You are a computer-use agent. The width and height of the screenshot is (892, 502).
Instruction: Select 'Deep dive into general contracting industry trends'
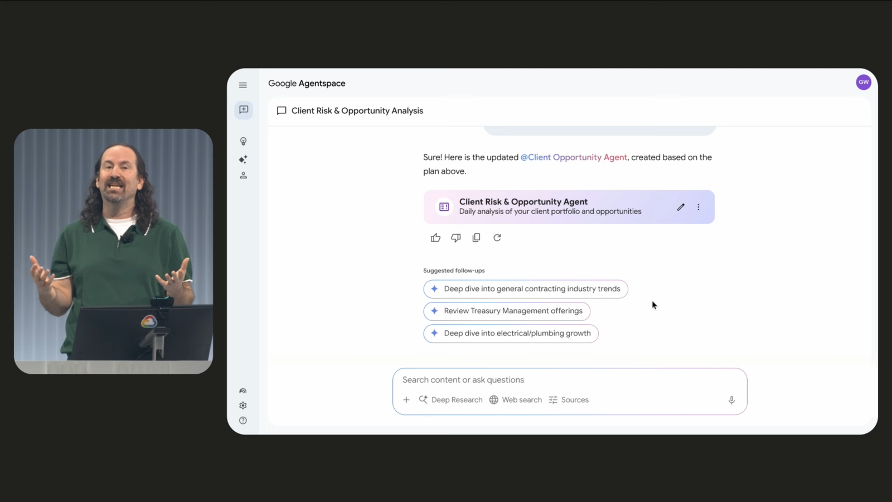[x=525, y=289]
